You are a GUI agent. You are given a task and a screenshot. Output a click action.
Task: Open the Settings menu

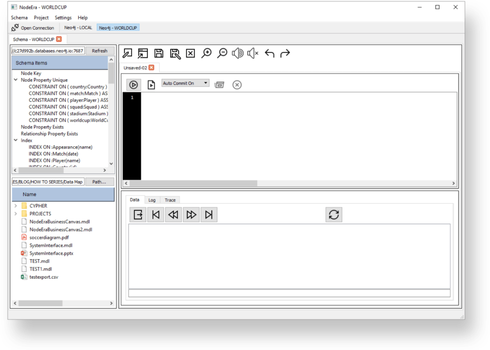[x=63, y=18]
